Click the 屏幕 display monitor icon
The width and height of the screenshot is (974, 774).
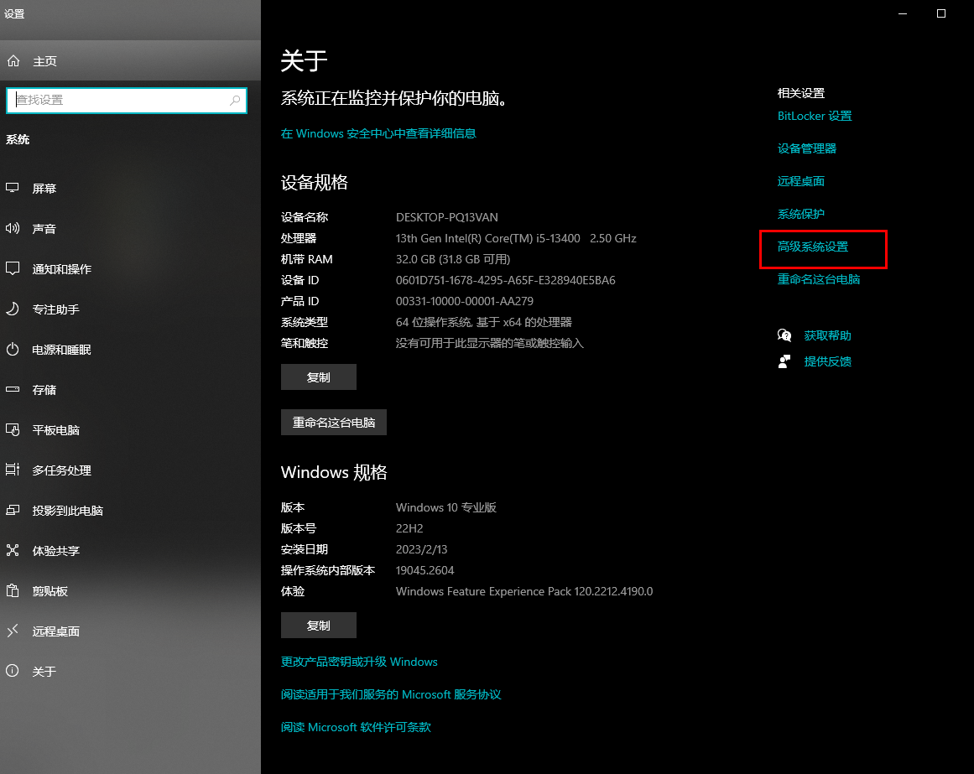pyautogui.click(x=13, y=188)
